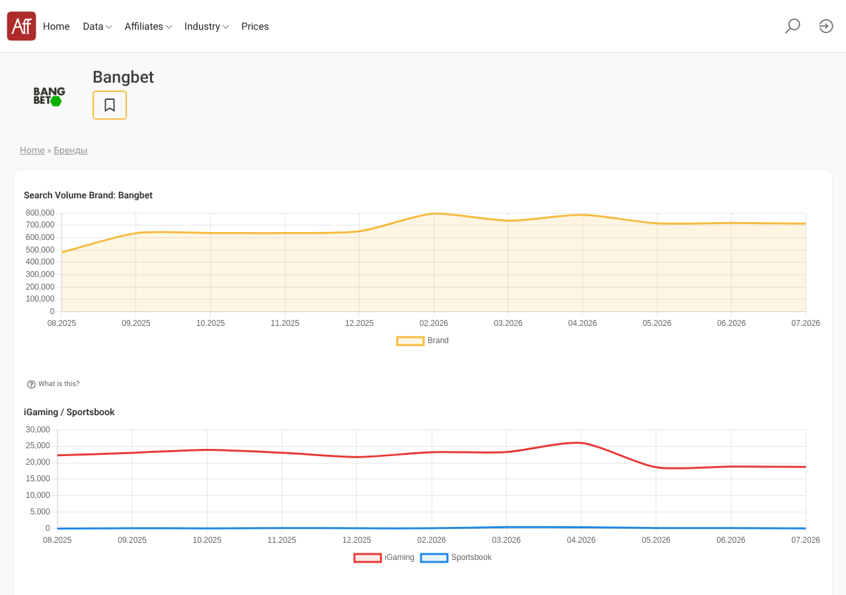Expand the Industry dropdown menu
Viewport: 846px width, 595px height.
206,26
